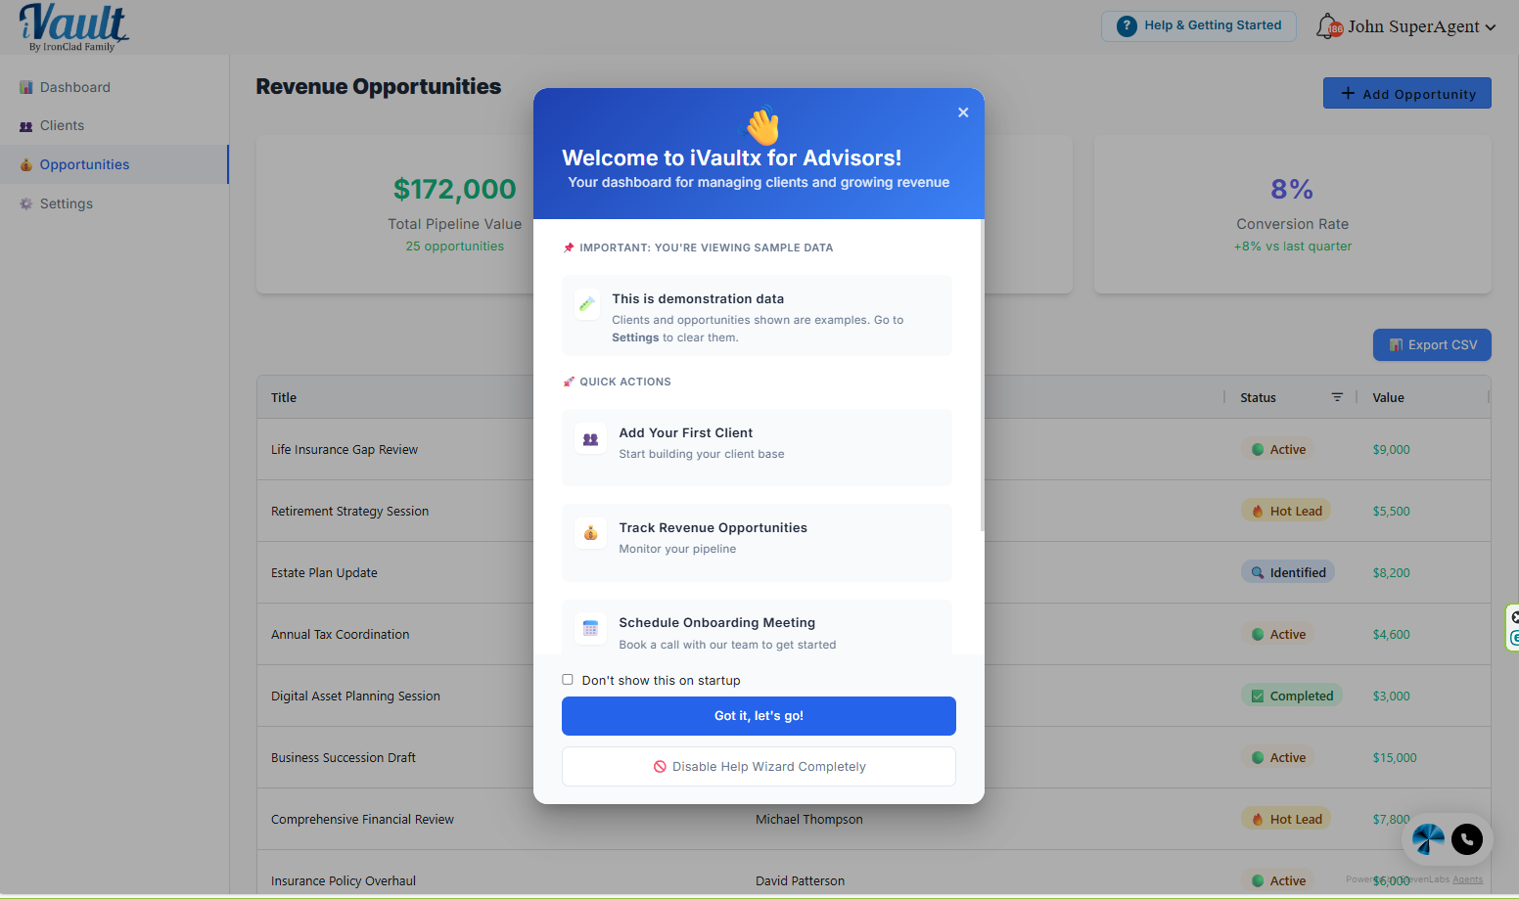1519x899 pixels.
Task: Close the welcome dialog with X
Action: click(963, 112)
